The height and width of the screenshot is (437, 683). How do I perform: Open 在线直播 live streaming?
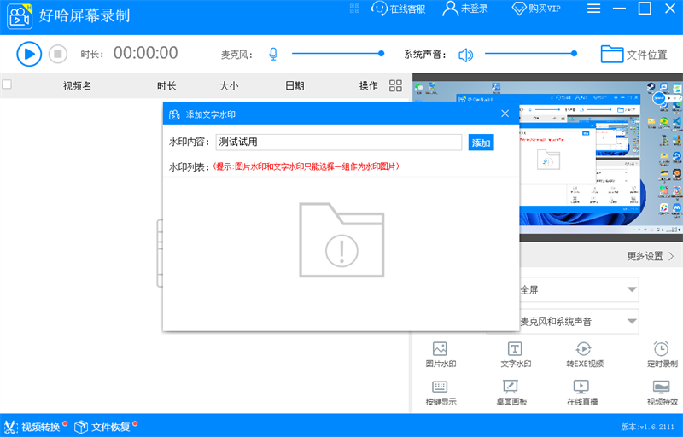tap(582, 393)
